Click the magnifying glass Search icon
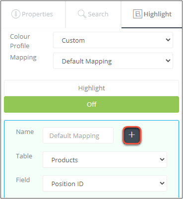Image resolution: width=183 pixels, height=199 pixels. pyautogui.click(x=82, y=14)
